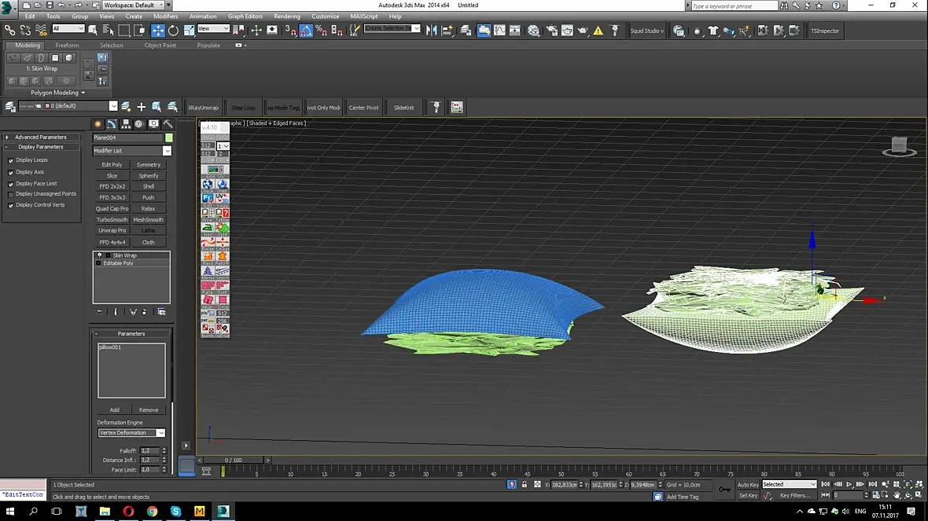This screenshot has width=928, height=521.
Task: Click the Mirror tool icon
Action: (x=431, y=31)
